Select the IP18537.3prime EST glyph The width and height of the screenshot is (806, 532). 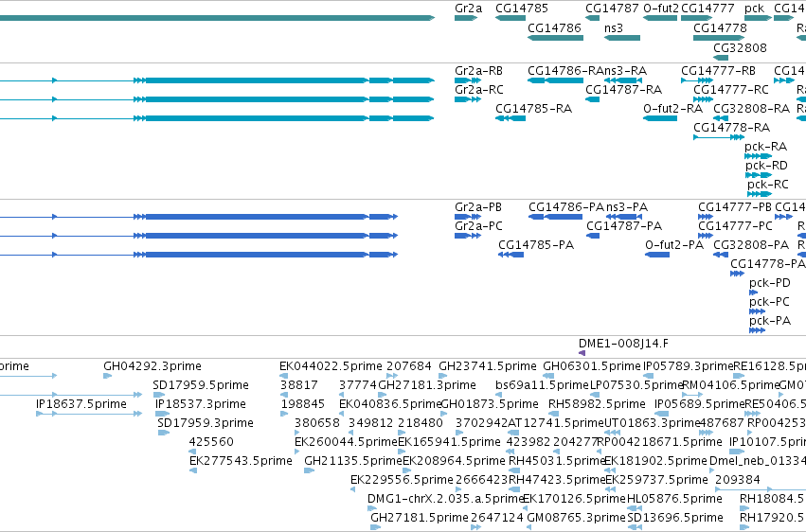[x=162, y=414]
